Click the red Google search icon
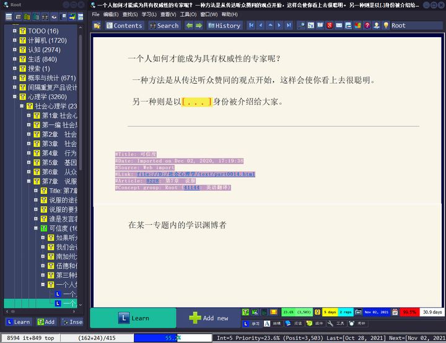446x343 pixels. click(330, 25)
